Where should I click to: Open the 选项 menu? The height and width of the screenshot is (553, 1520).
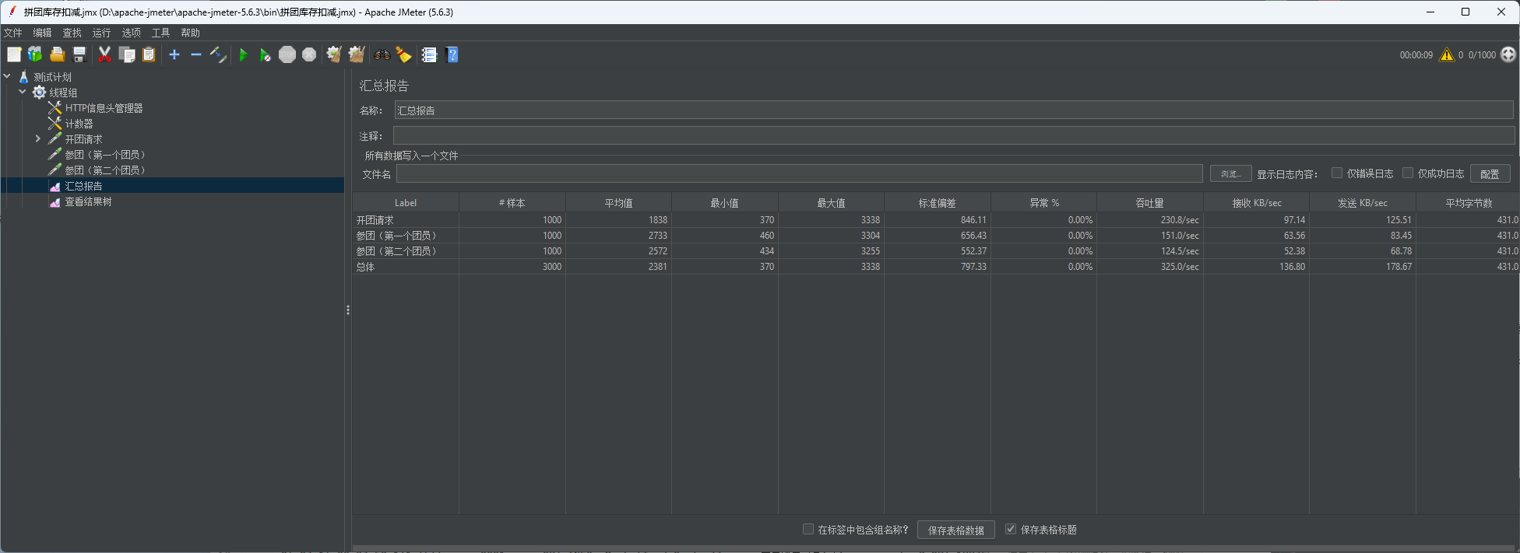click(x=131, y=33)
